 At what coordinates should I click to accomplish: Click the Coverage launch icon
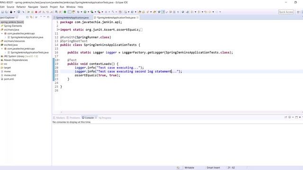coord(92,12)
